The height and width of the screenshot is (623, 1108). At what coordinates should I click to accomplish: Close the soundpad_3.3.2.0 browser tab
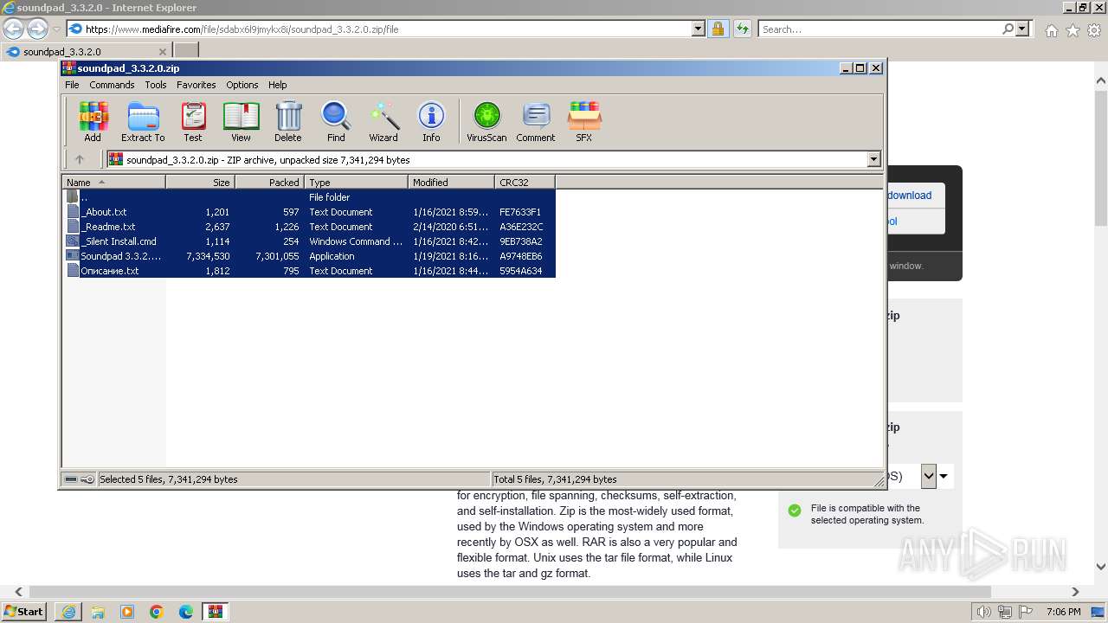[162, 52]
